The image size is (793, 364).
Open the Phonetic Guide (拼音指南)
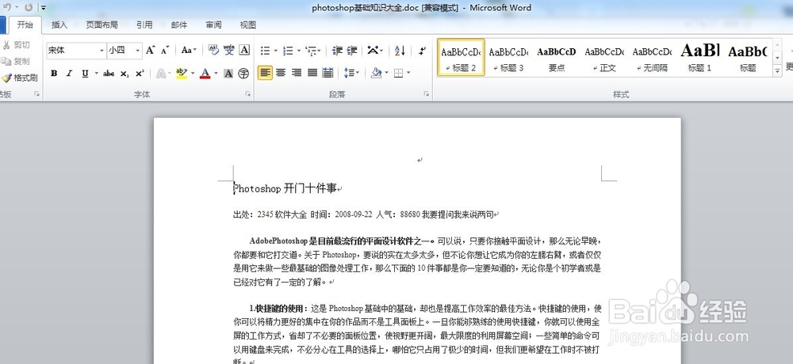229,50
